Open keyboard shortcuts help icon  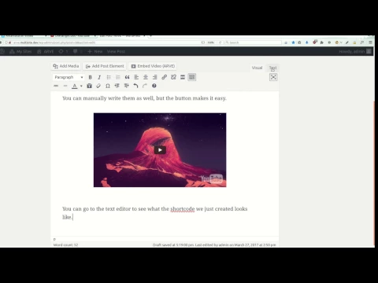[154, 86]
